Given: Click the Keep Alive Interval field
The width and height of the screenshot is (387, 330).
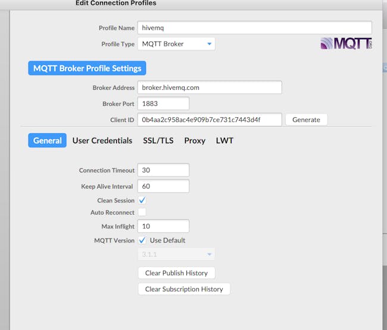Looking at the screenshot, I should (x=163, y=186).
